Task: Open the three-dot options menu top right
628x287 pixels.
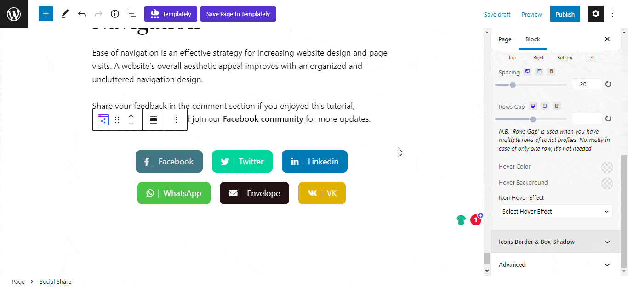Action: [x=612, y=14]
